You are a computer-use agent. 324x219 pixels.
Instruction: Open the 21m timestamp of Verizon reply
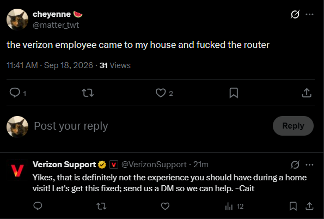coord(200,165)
